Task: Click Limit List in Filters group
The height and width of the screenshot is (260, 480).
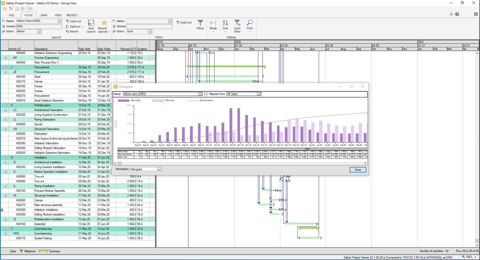Action: click(184, 22)
